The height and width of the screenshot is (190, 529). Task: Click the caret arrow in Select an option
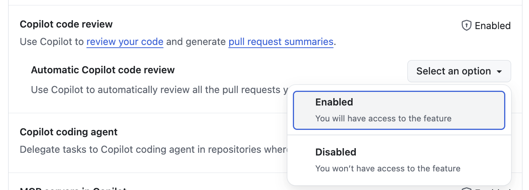(499, 71)
